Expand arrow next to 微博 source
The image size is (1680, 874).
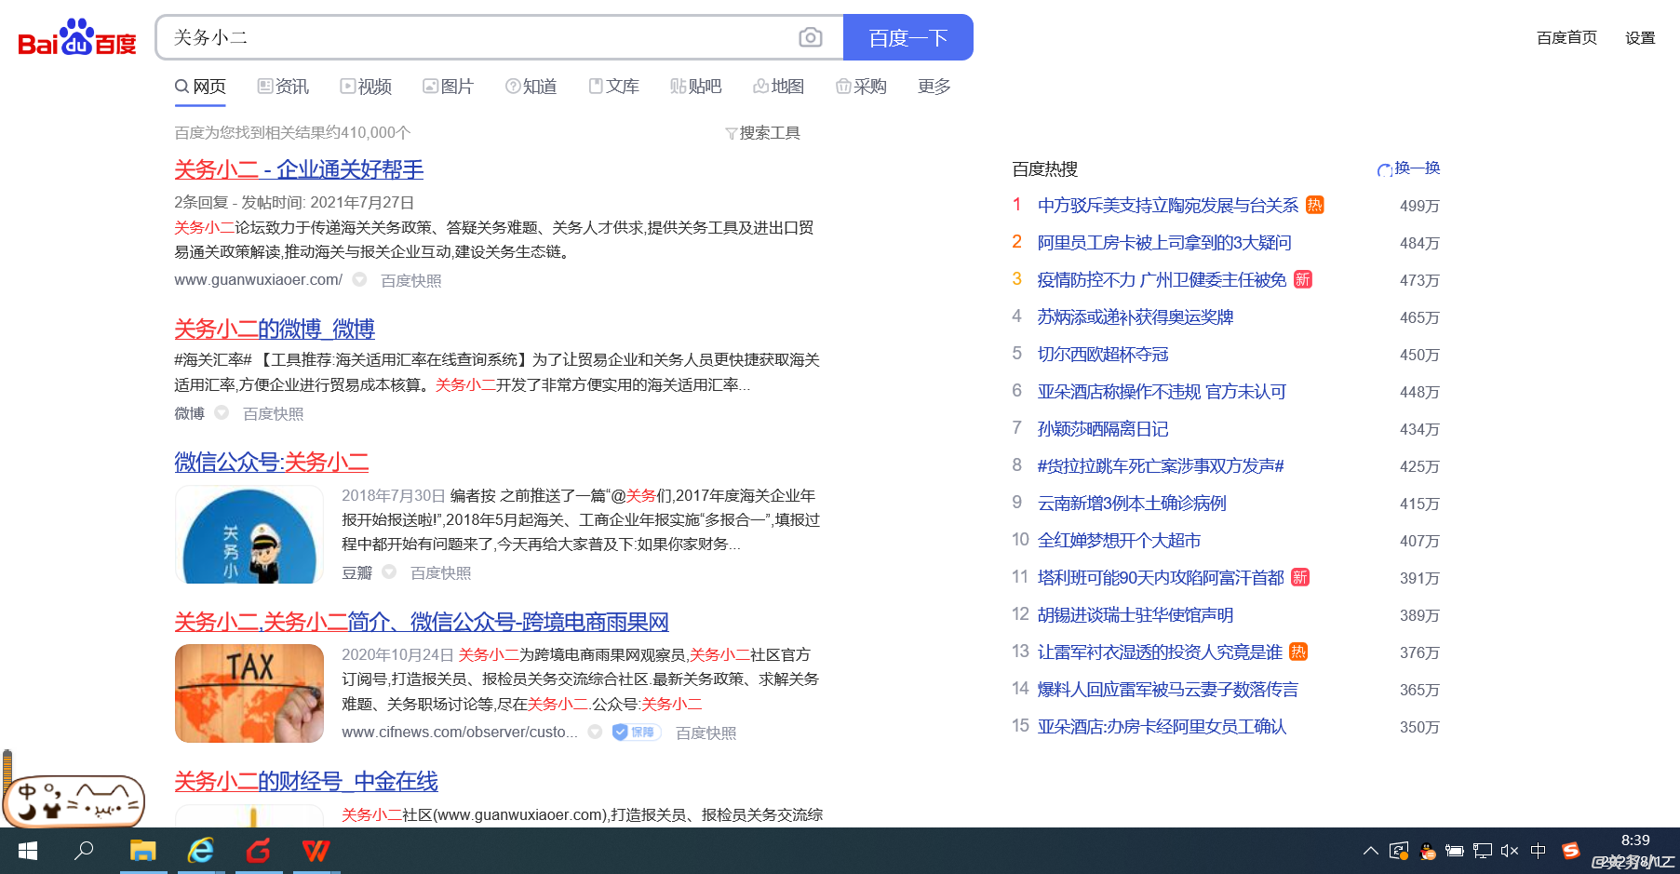(222, 412)
